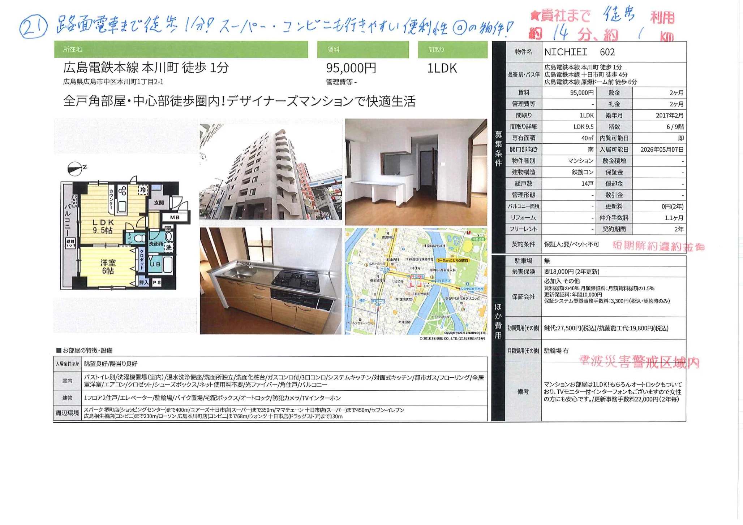This screenshot has width=743, height=525.
Task: Click the double circle ◎ in handwritten note
Action: pyautogui.click(x=459, y=28)
